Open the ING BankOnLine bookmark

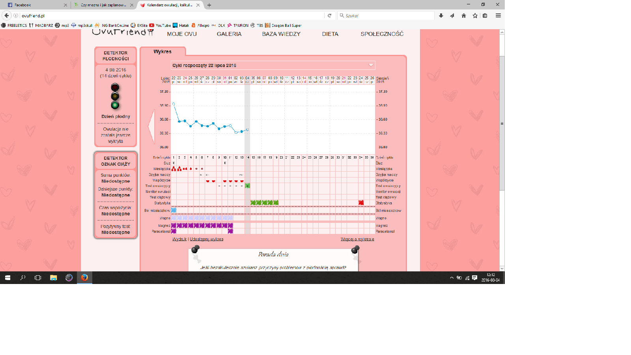[112, 25]
